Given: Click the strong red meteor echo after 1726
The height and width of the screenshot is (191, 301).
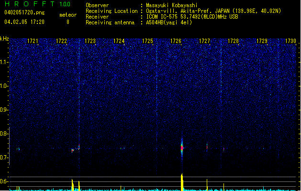Looking at the screenshot, I should click(x=182, y=148).
